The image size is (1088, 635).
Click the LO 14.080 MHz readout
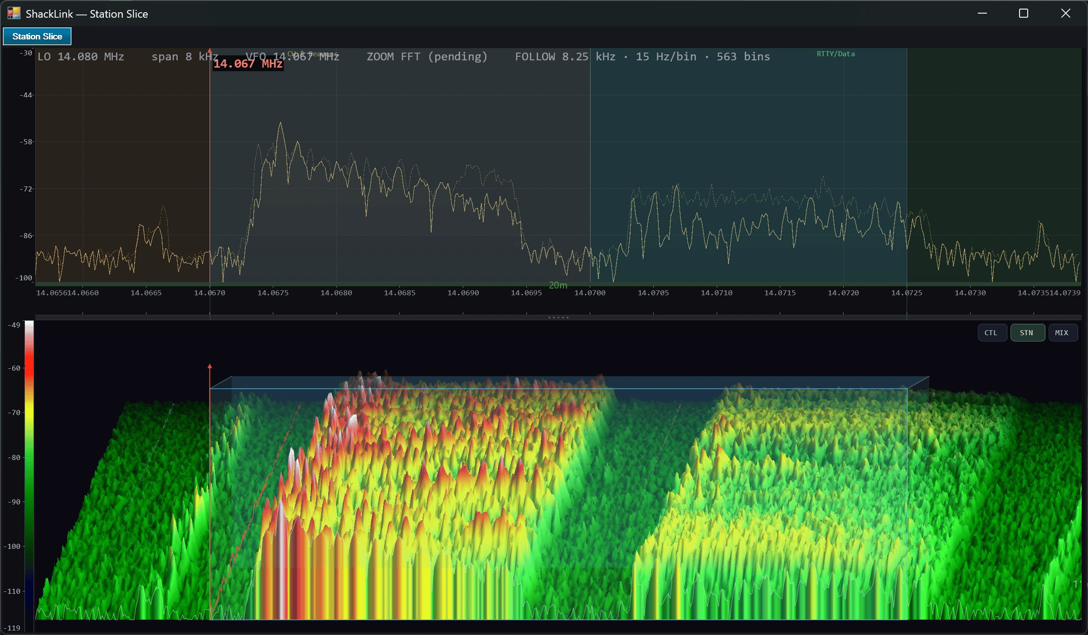click(x=81, y=57)
